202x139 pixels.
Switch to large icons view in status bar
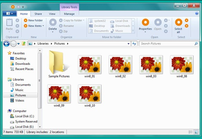pos(196,132)
